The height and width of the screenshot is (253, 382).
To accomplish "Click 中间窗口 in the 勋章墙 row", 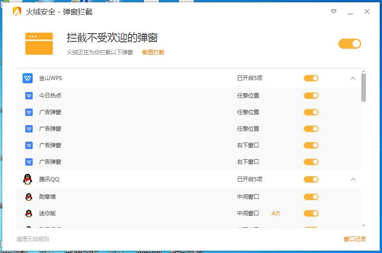I will 248,197.
